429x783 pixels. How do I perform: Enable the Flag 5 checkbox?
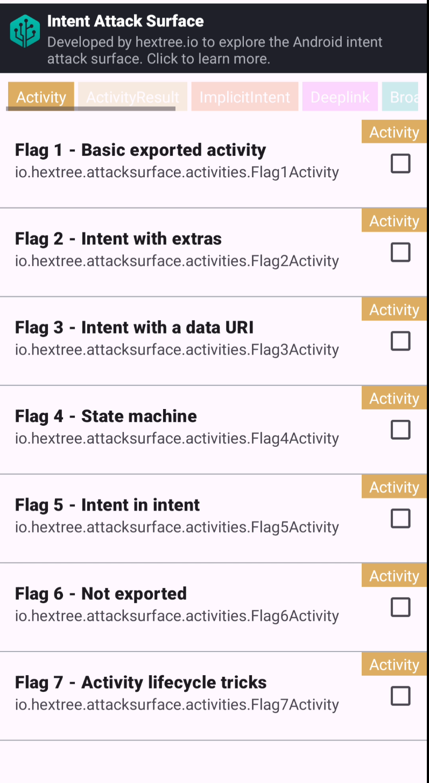[400, 518]
